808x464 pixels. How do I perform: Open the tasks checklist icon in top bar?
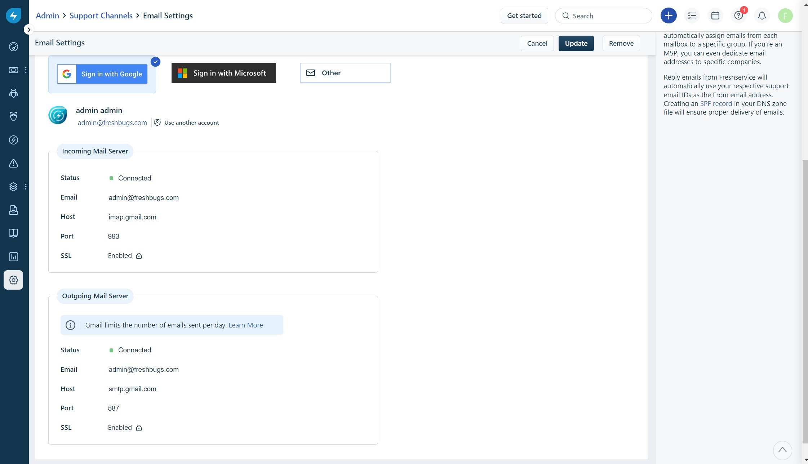692,15
